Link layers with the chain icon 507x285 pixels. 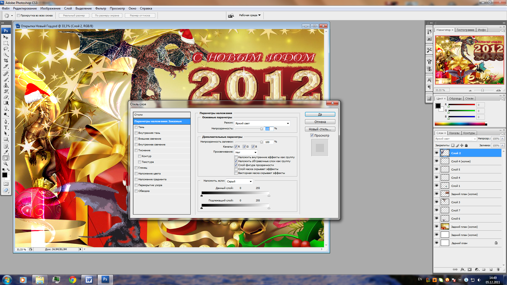pos(455,269)
